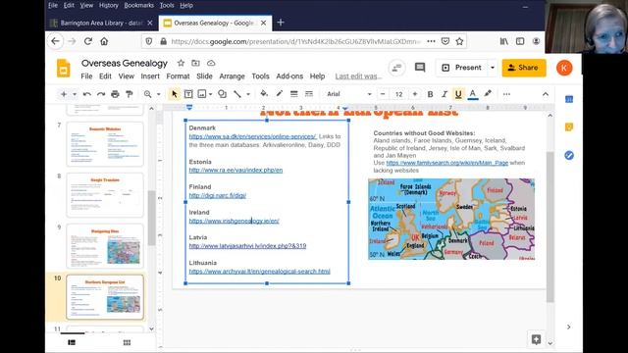Open the Arrange menu
Viewport: 628px width, 353px height.
(x=232, y=76)
